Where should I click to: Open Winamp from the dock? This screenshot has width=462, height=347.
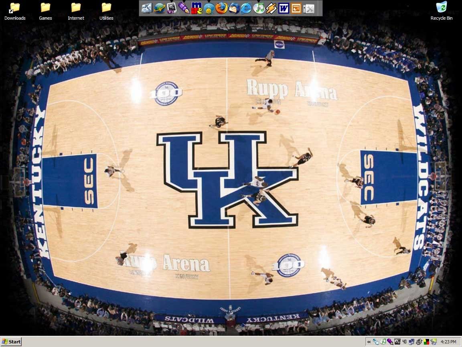(271, 8)
